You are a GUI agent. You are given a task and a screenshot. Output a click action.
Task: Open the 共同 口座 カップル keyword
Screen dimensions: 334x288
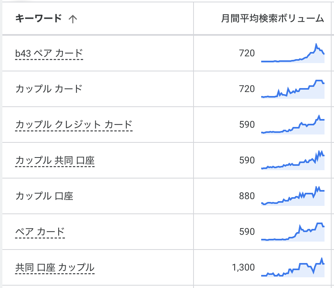coord(55,267)
